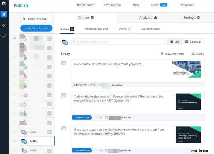The height and width of the screenshot is (154, 214).
Task: Open the Analyze chart sidebar icon
Action: (x=4, y=36)
